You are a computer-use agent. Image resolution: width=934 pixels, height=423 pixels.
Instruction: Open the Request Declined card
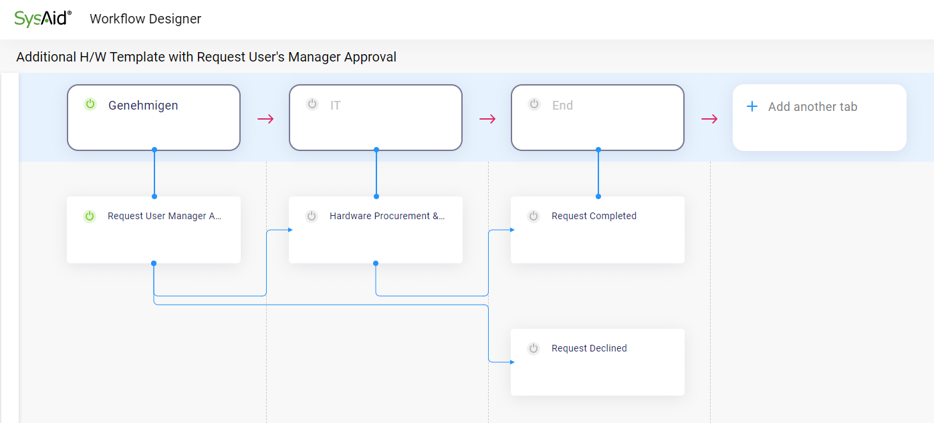click(x=598, y=362)
